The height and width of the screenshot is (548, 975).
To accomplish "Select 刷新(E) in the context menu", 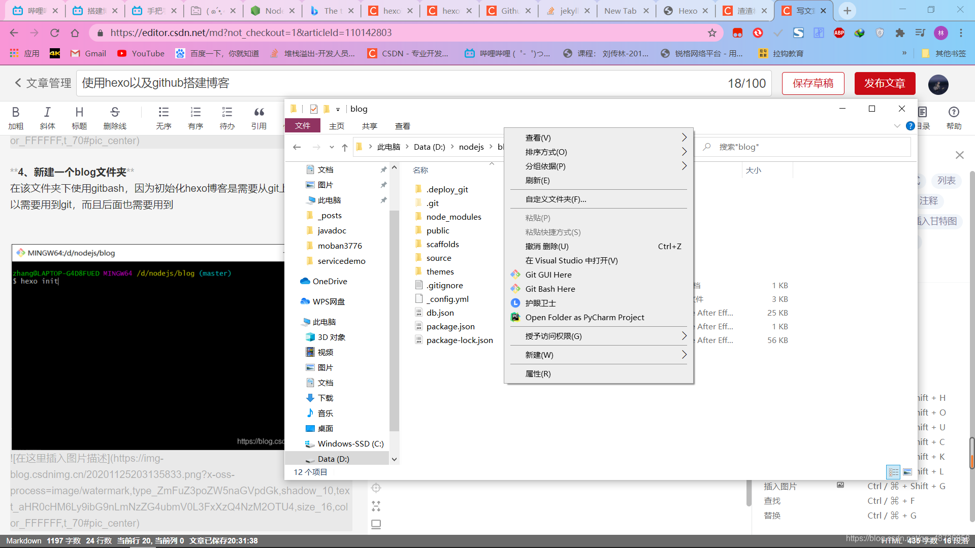I will [x=599, y=180].
